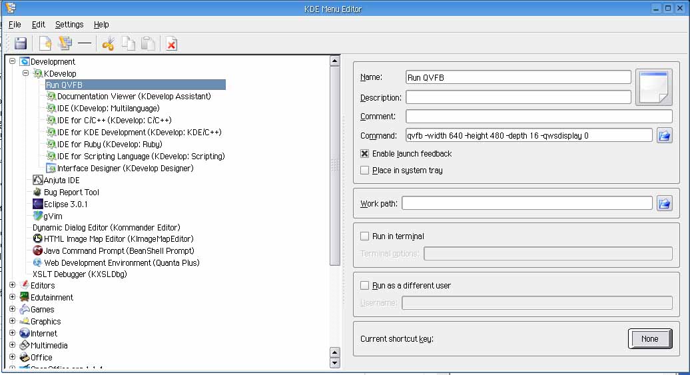The width and height of the screenshot is (690, 375).
Task: Click into the Command field
Action: (x=529, y=136)
